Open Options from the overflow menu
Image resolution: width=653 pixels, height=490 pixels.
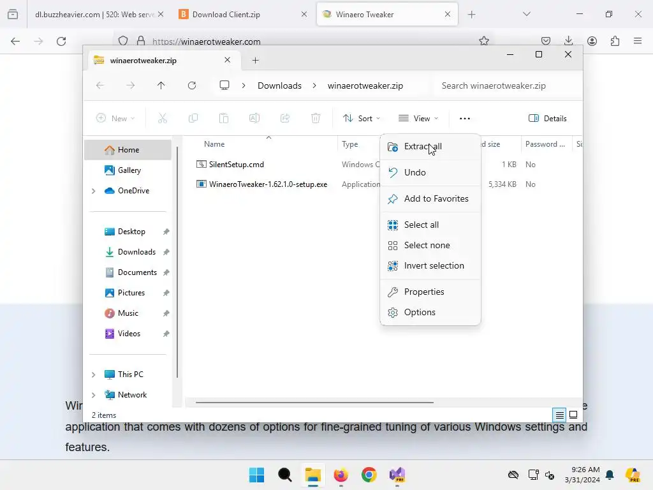(430, 313)
